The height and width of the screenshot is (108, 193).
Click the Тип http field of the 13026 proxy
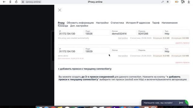pos(176,33)
